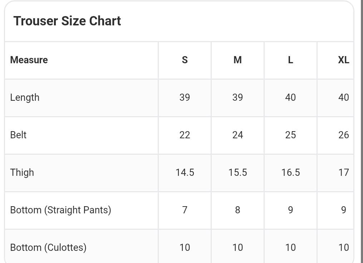Viewport: 363px width, 263px height.
Task: Click the M size column header
Action: 237,60
